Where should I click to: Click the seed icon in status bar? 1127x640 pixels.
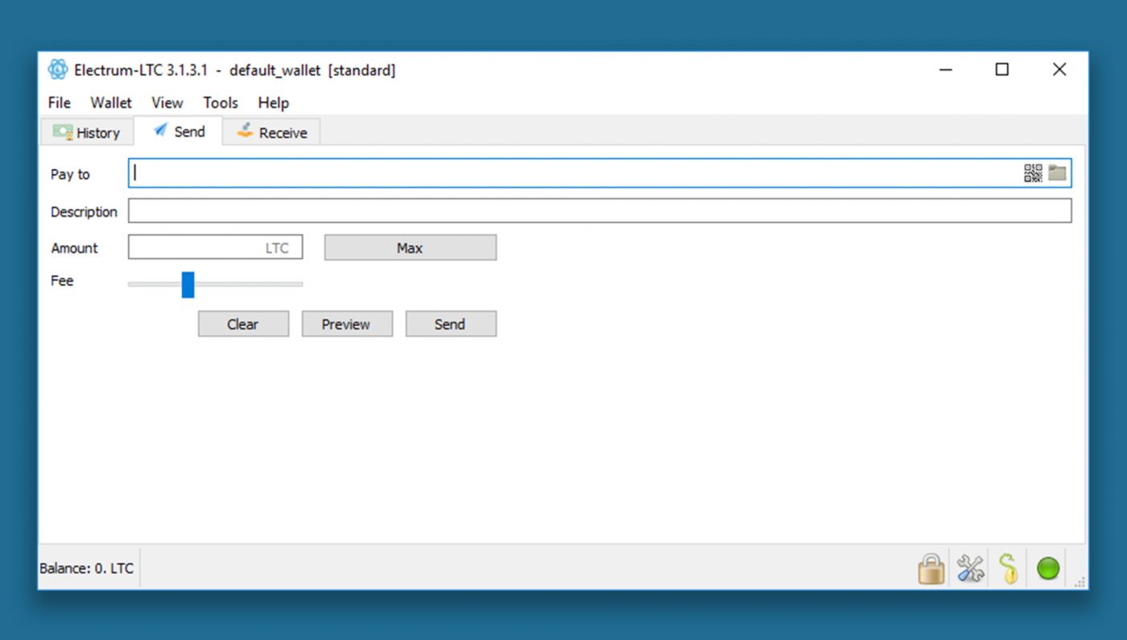[x=1009, y=568]
